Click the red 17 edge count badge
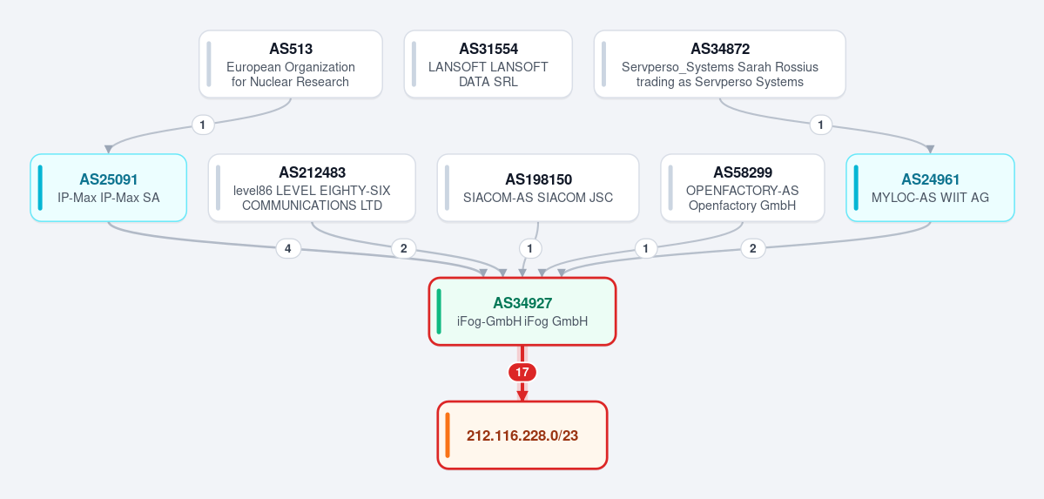 click(522, 373)
